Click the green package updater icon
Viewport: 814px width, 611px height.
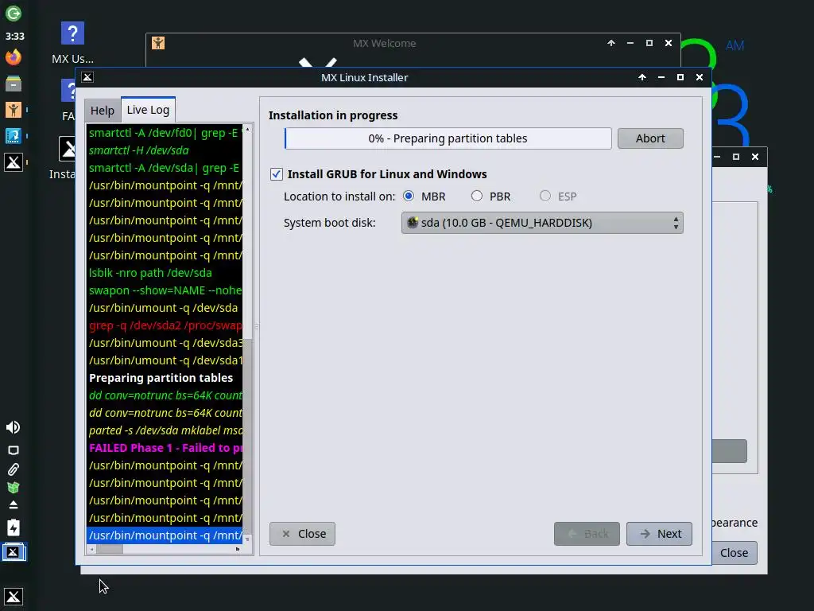(14, 488)
